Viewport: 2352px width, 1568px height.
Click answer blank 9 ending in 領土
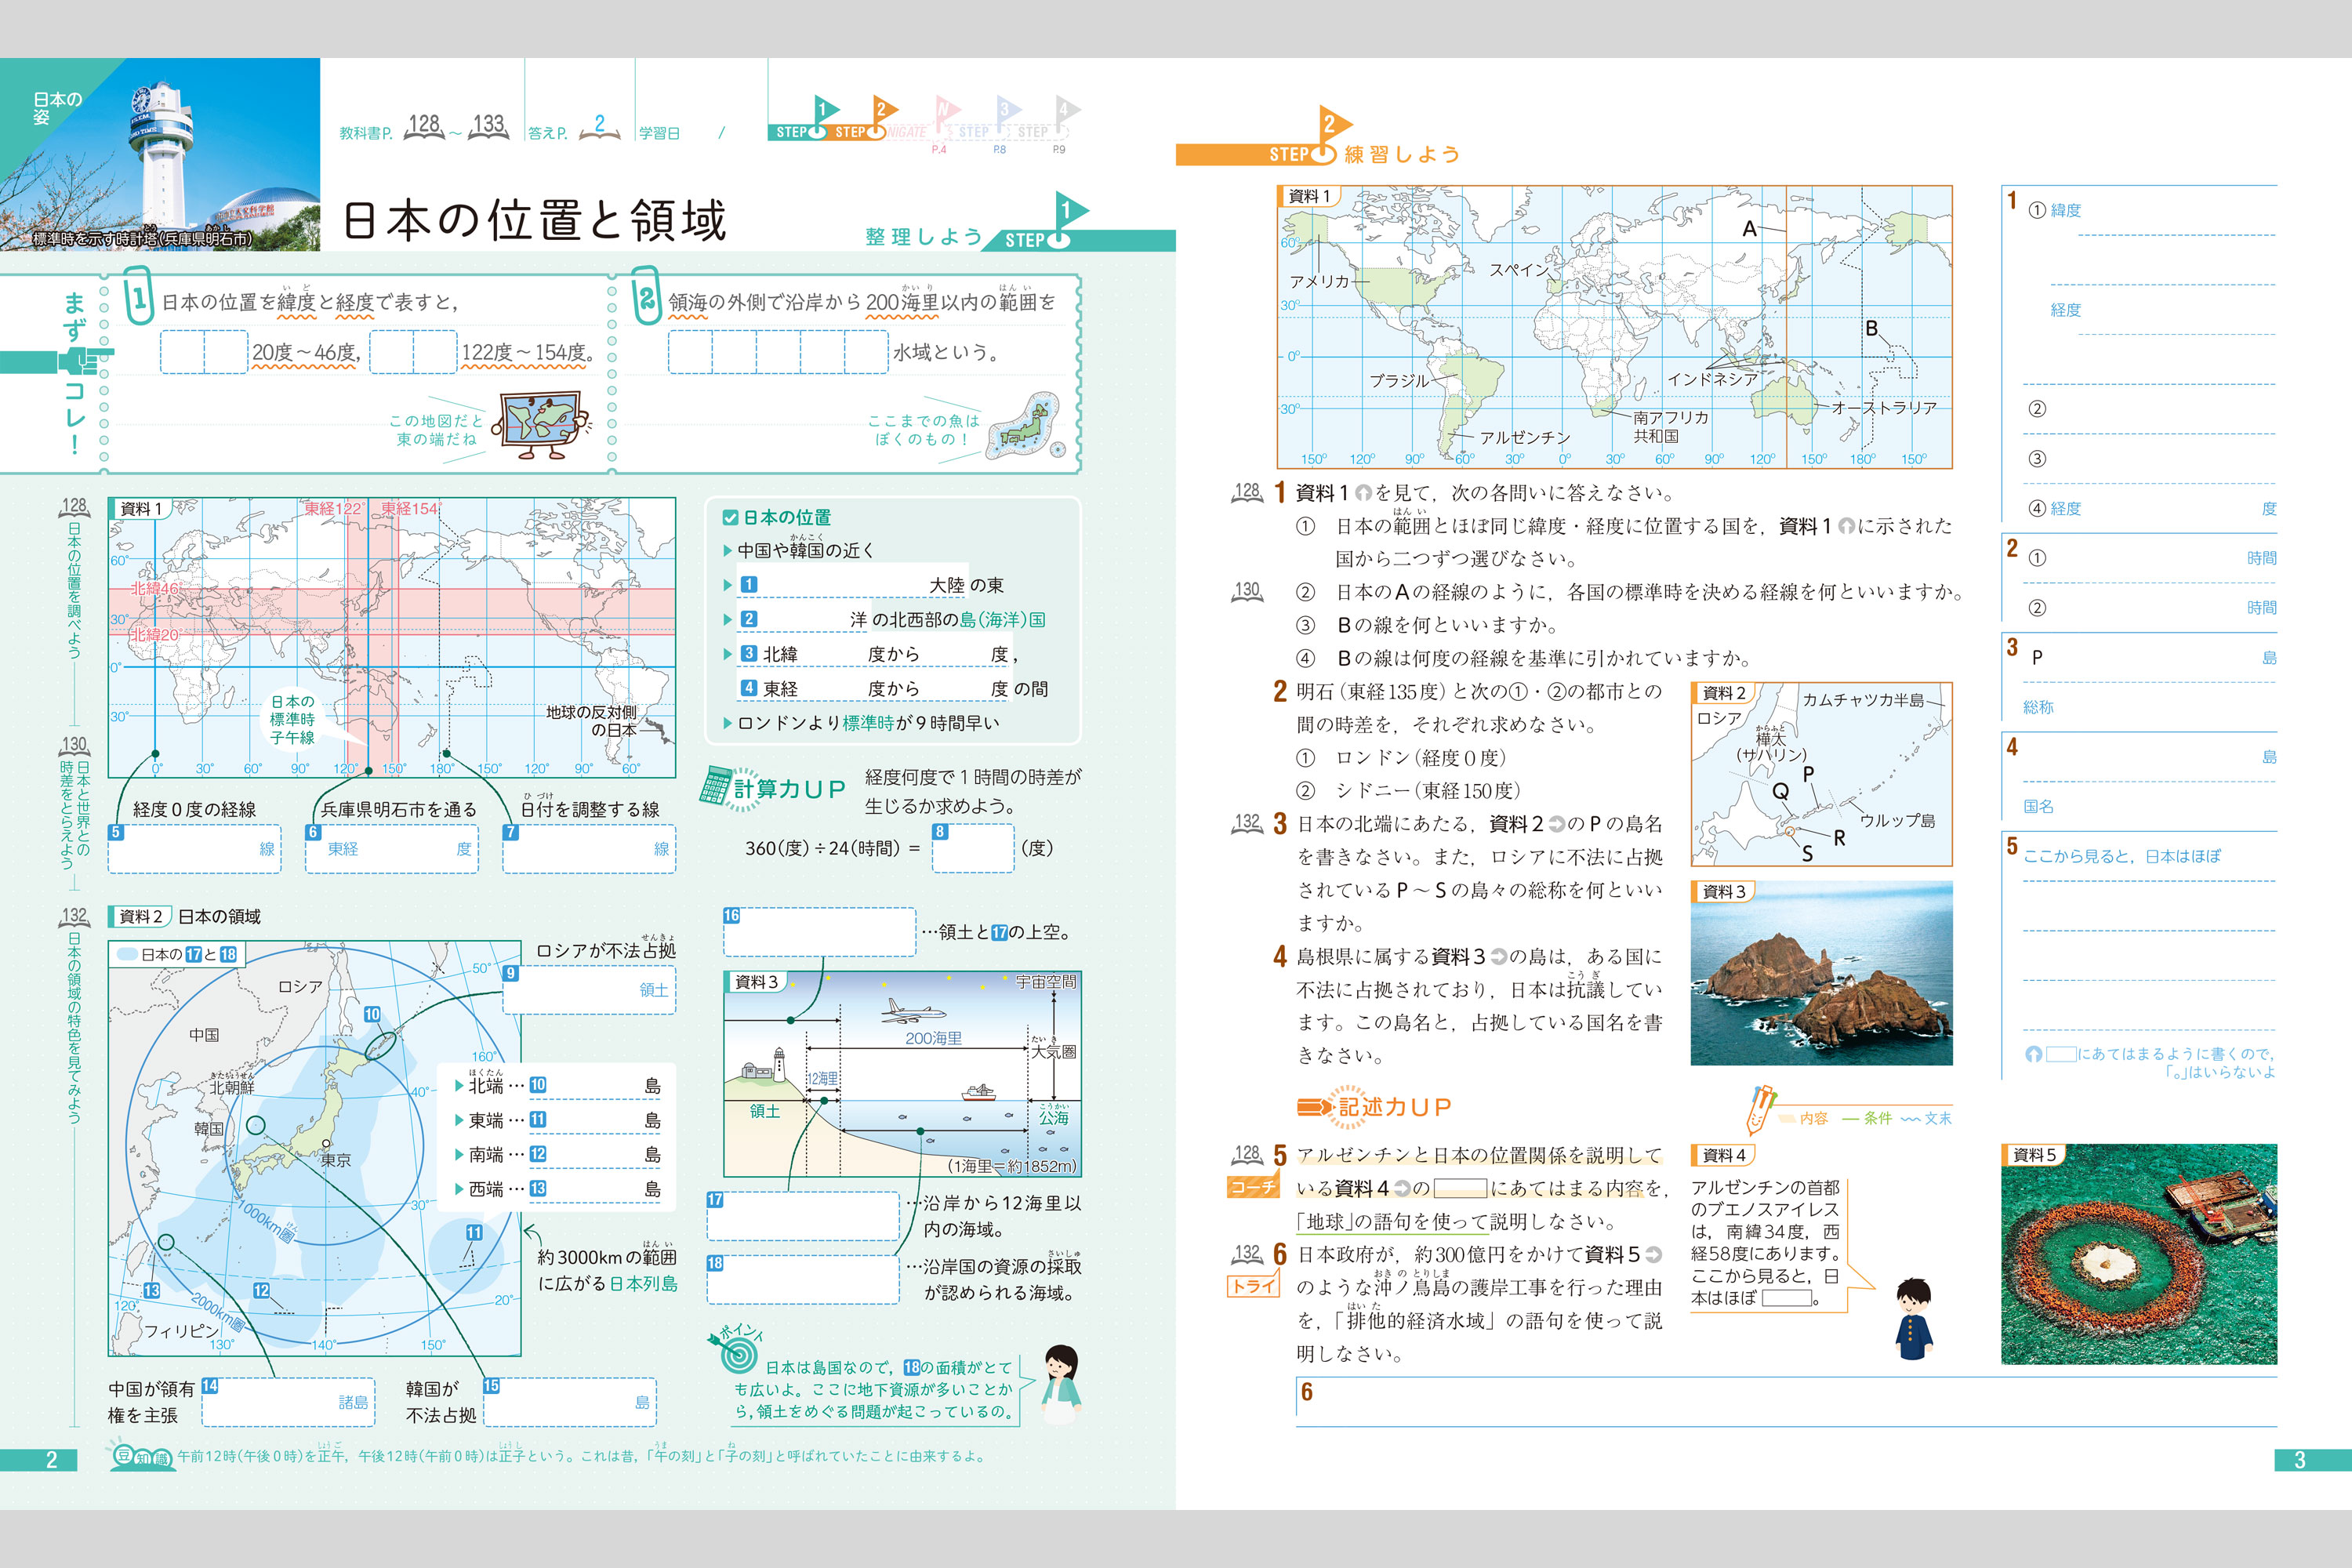pos(589,990)
